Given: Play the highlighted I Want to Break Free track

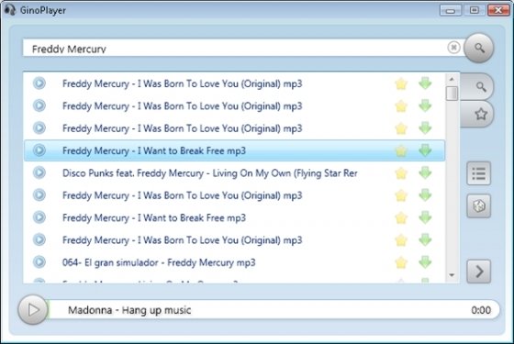Looking at the screenshot, I should click(x=39, y=150).
